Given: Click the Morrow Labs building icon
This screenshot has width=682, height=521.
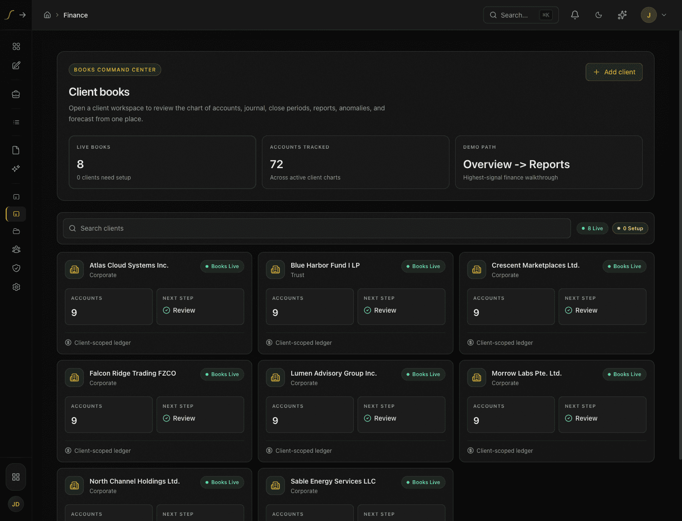Looking at the screenshot, I should click(x=477, y=377).
